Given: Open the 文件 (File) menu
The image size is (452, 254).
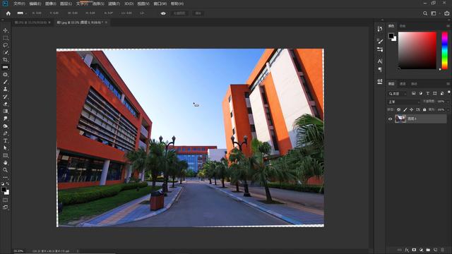Looking at the screenshot, I should coord(19,4).
